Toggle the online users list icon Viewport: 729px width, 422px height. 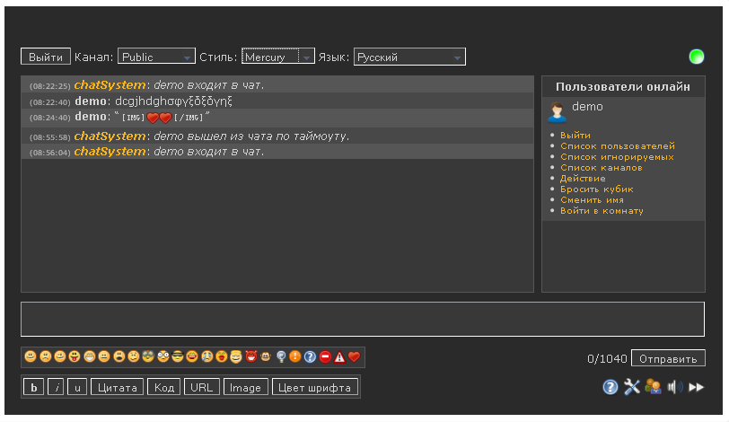click(x=653, y=387)
